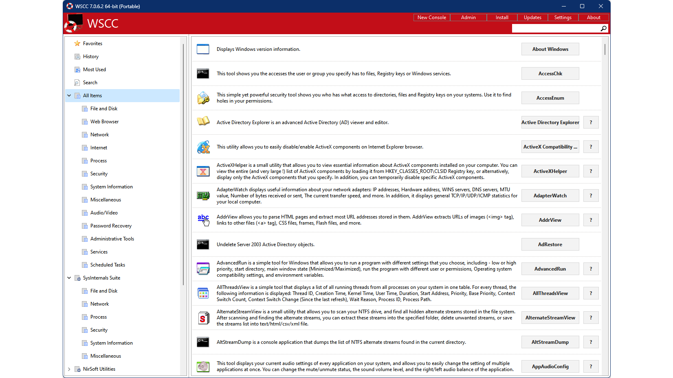Launch AccessEnum
This screenshot has height=378, width=673.
(x=550, y=98)
